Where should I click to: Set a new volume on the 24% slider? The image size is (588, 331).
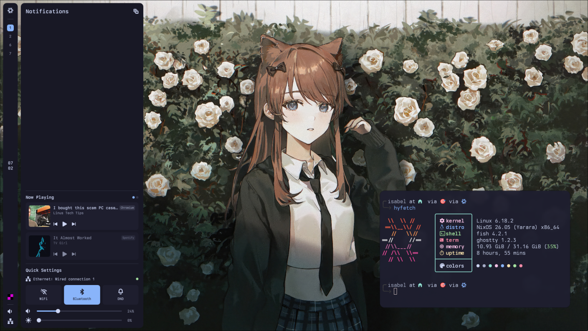pyautogui.click(x=79, y=311)
